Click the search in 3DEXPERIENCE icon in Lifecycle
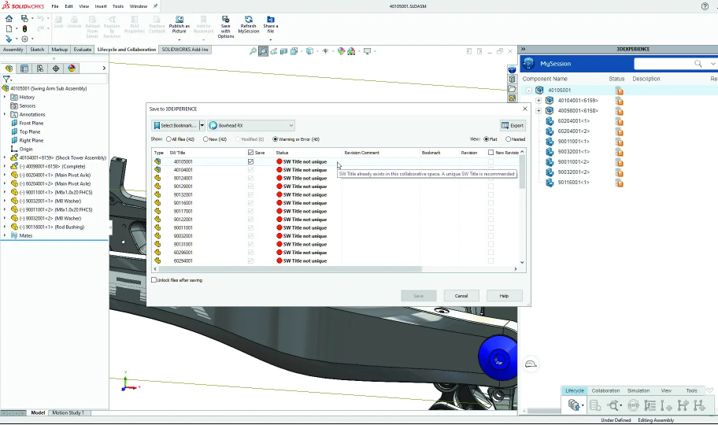The image size is (718, 425). (613, 405)
